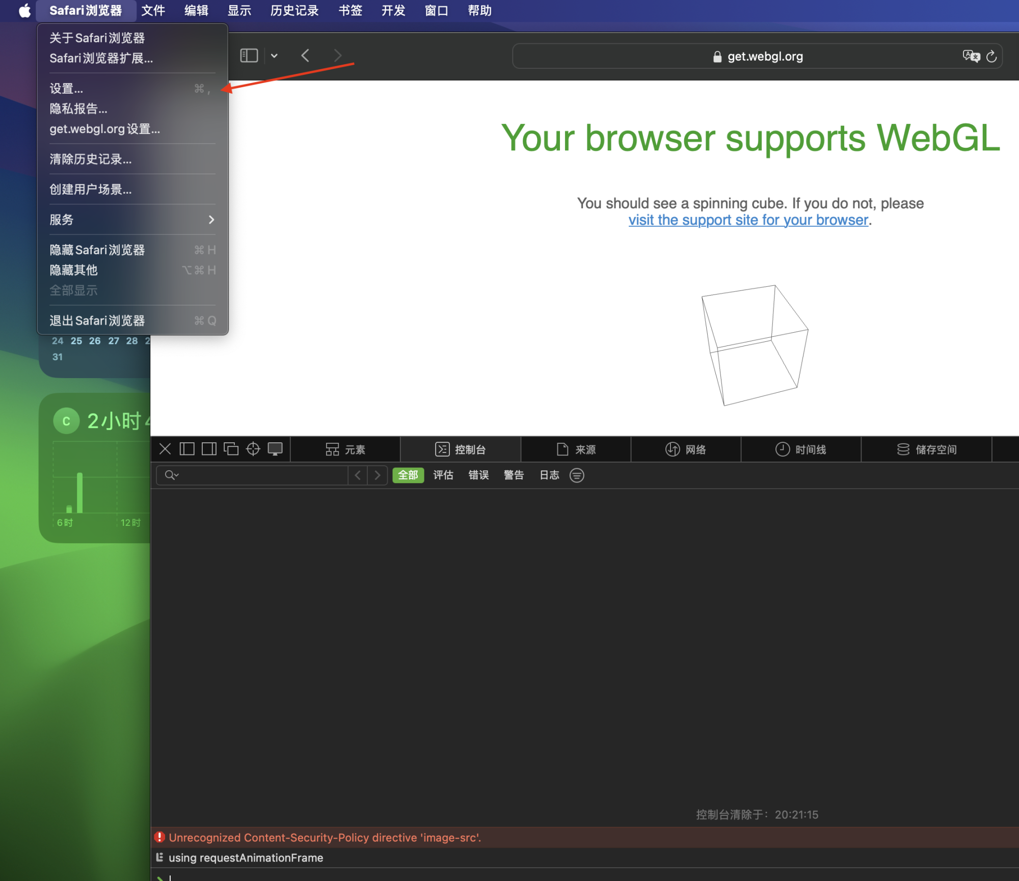The height and width of the screenshot is (881, 1019).
Task: Click the translate icon in address bar
Action: coord(971,57)
